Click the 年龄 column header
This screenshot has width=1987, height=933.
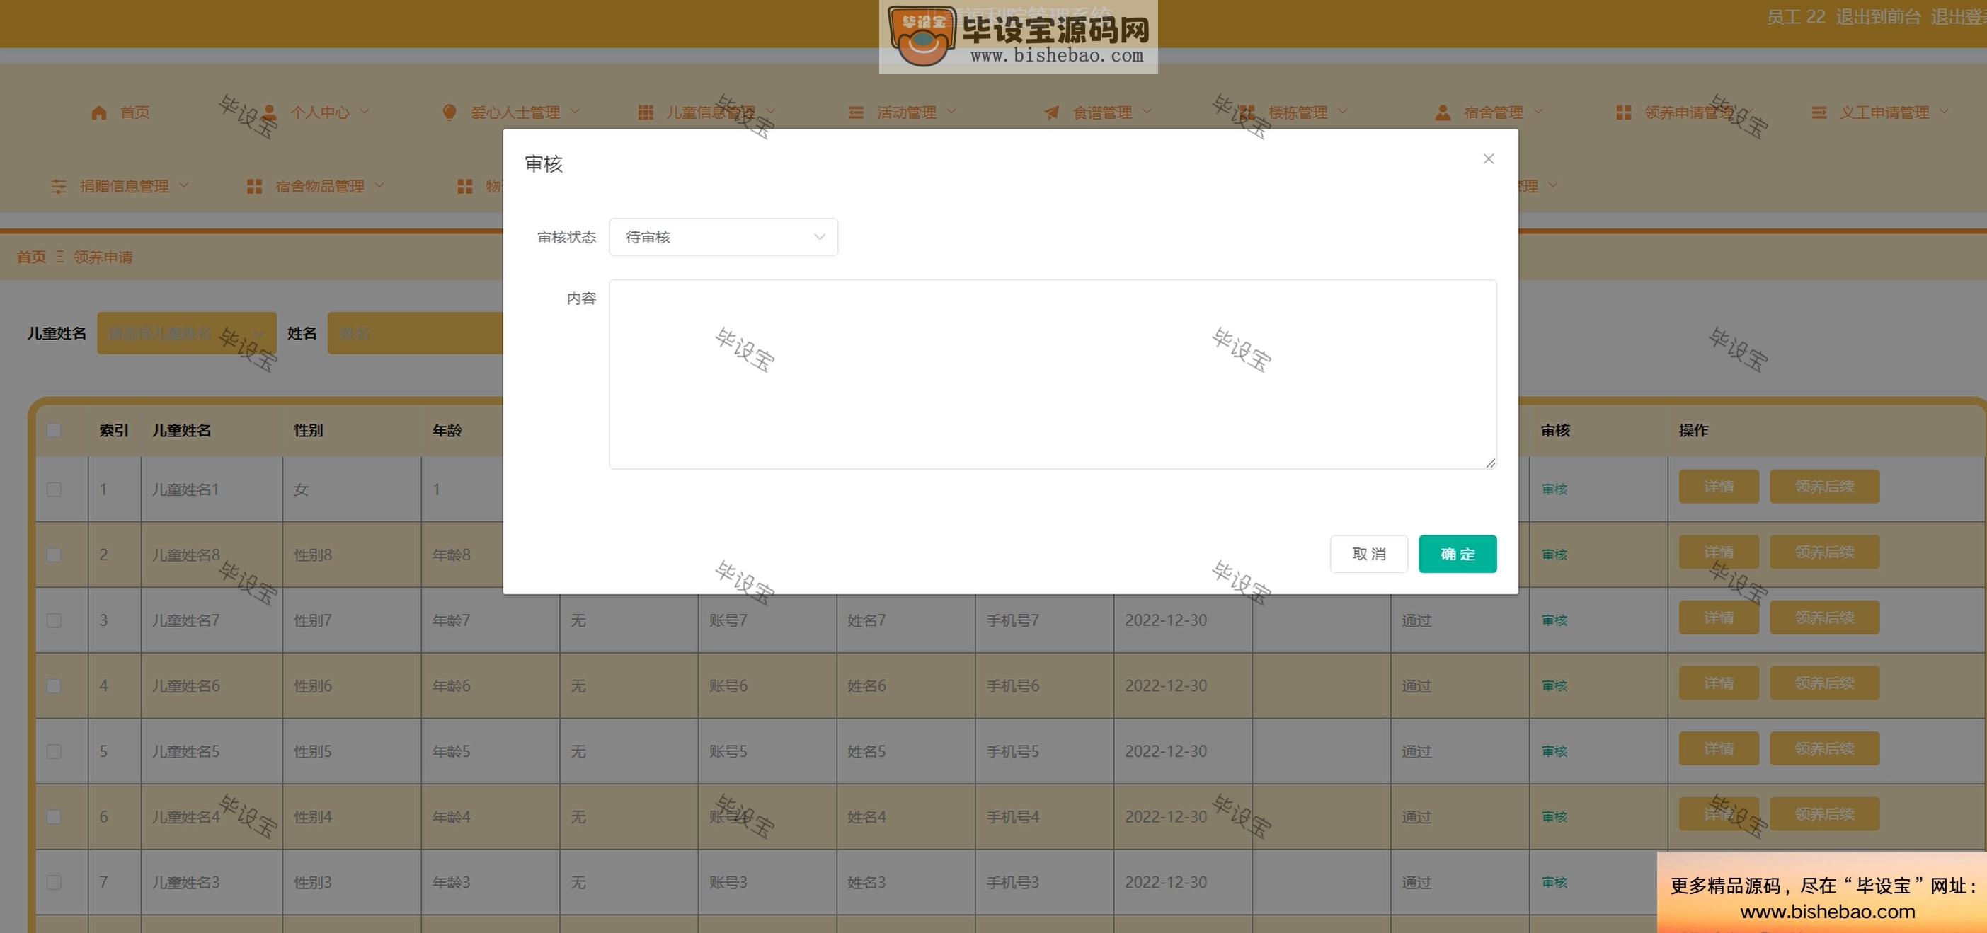click(x=447, y=430)
